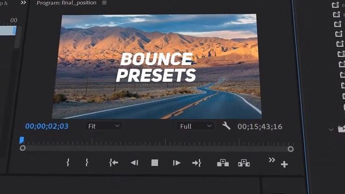
Task: Go to Out point button
Action: click(x=196, y=163)
